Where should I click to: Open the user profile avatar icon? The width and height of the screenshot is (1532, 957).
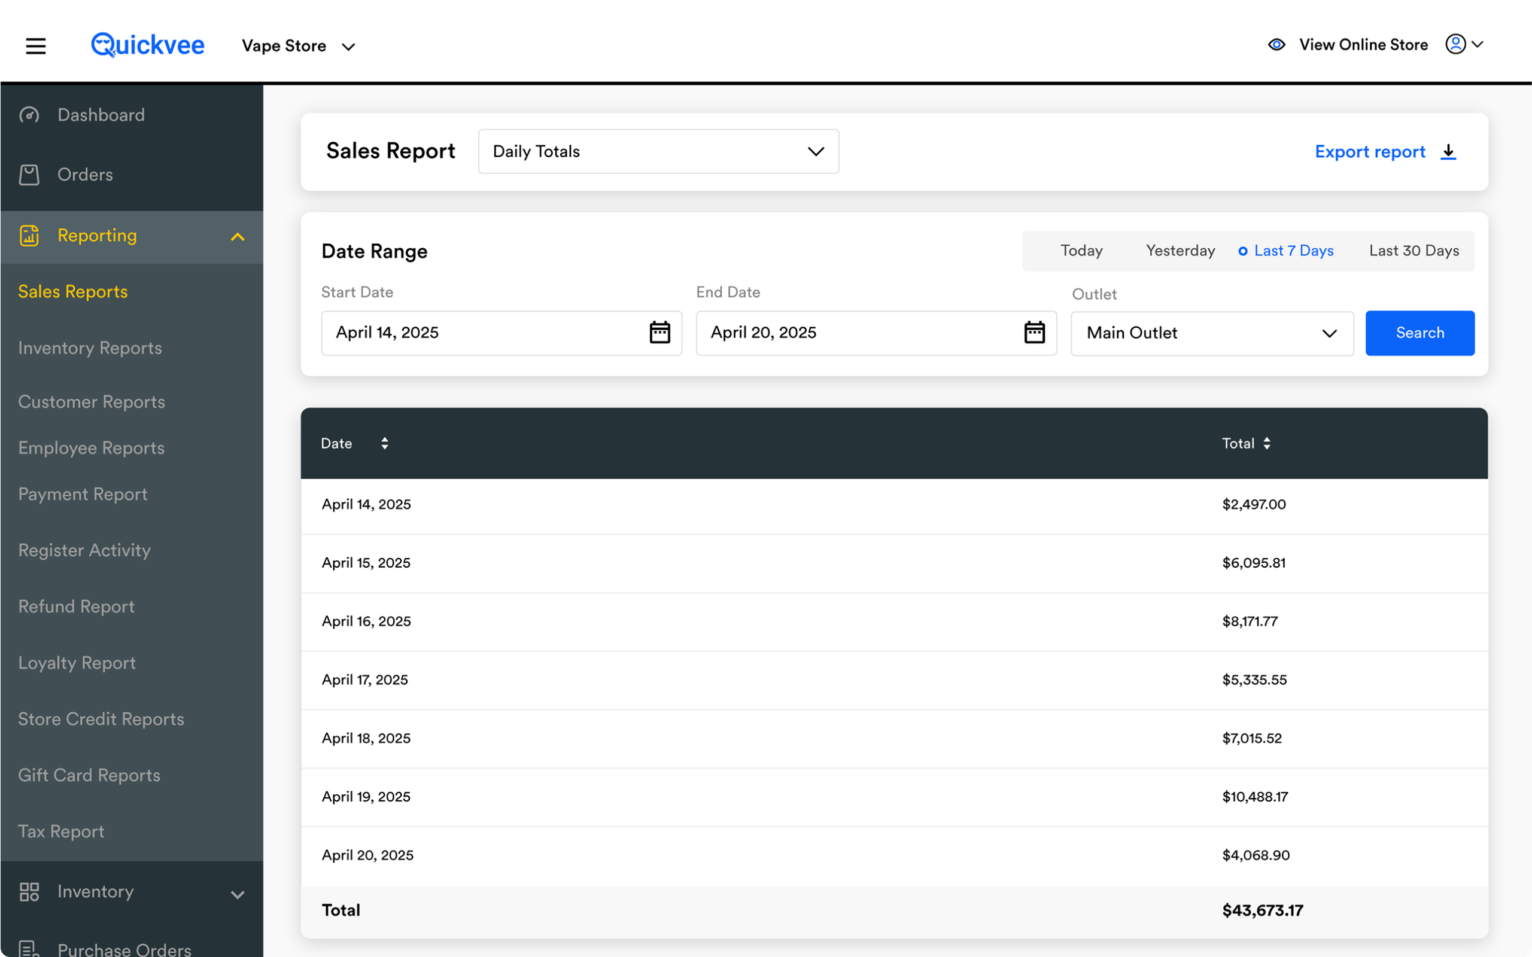click(x=1455, y=44)
